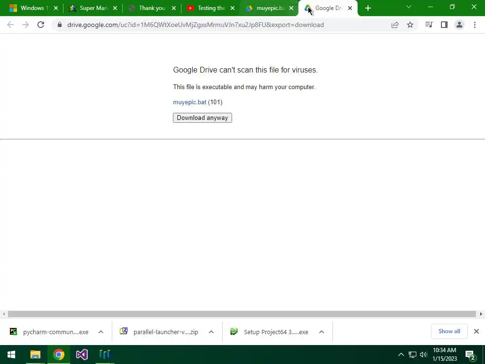
Task: Click the scrollbar right arrow
Action: pos(481,314)
